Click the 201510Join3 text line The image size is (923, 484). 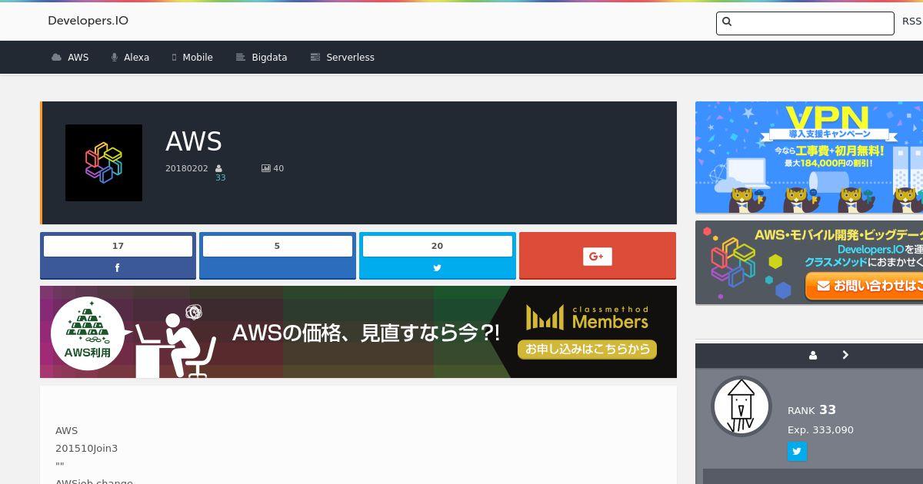pyautogui.click(x=86, y=449)
